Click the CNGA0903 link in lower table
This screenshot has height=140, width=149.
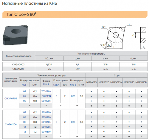click(11, 99)
